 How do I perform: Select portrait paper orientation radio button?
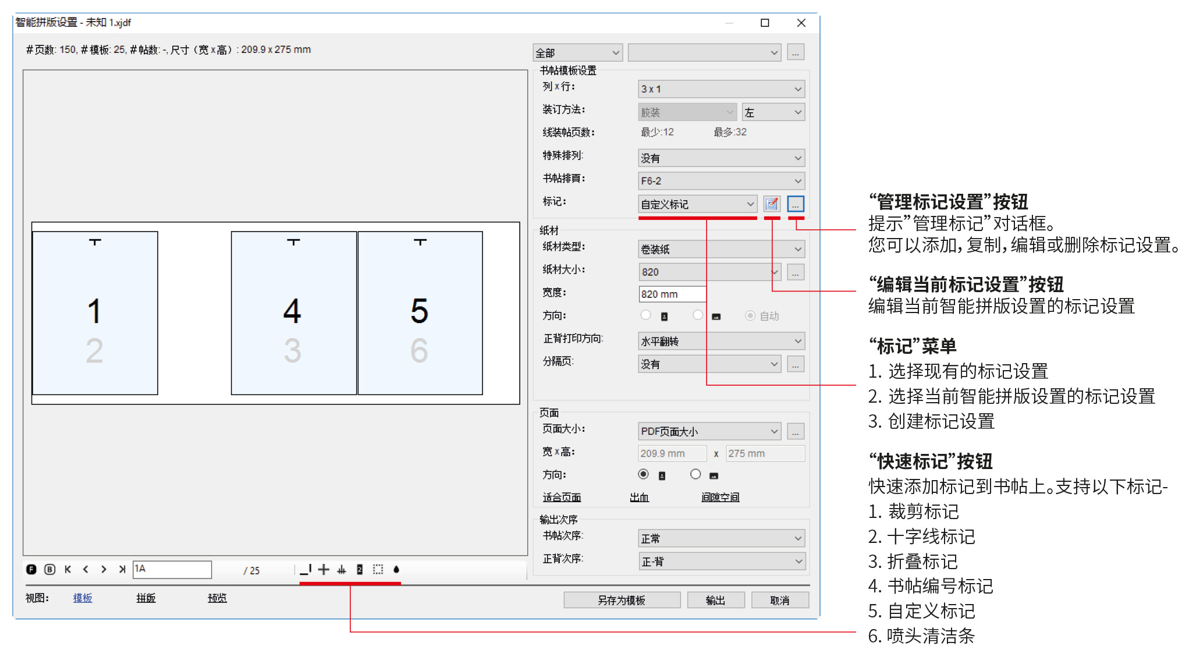645,315
